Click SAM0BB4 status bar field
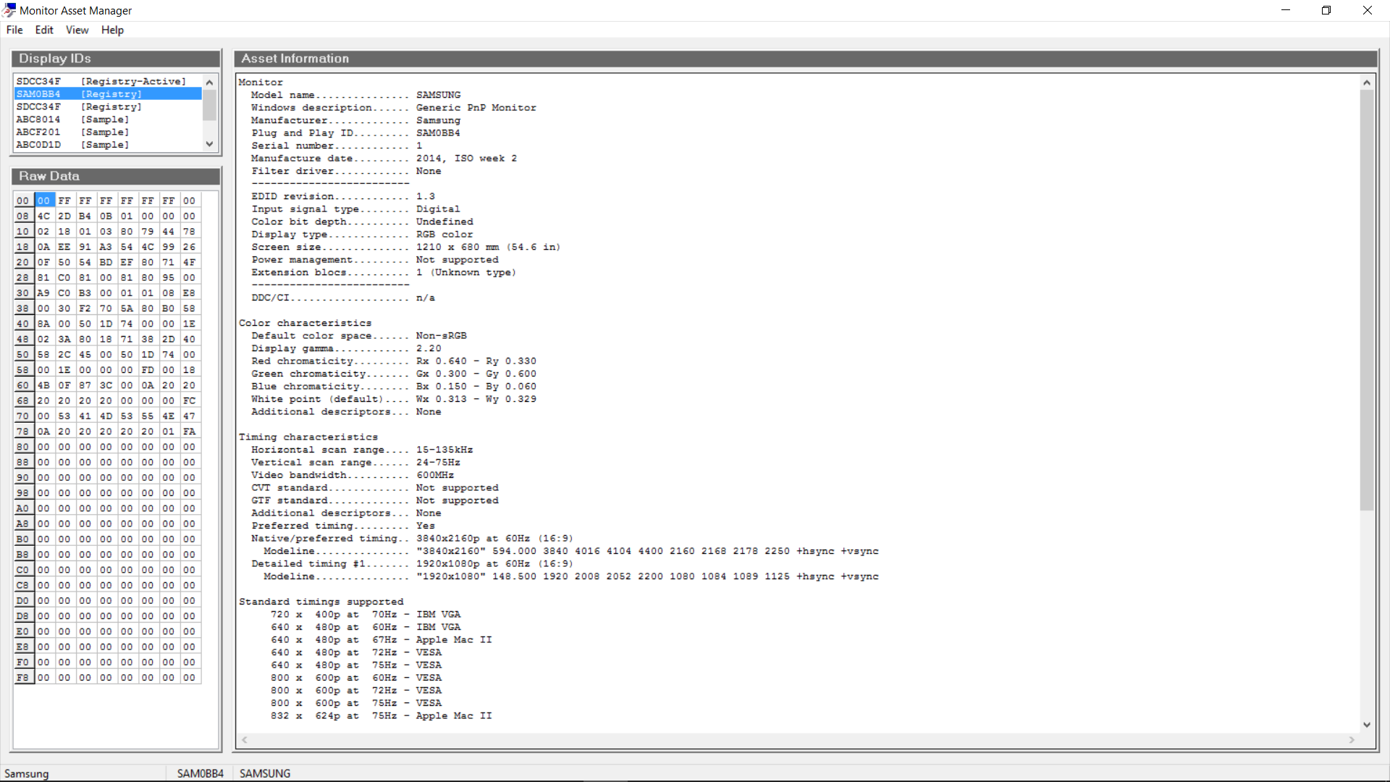The image size is (1390, 782). pos(201,773)
